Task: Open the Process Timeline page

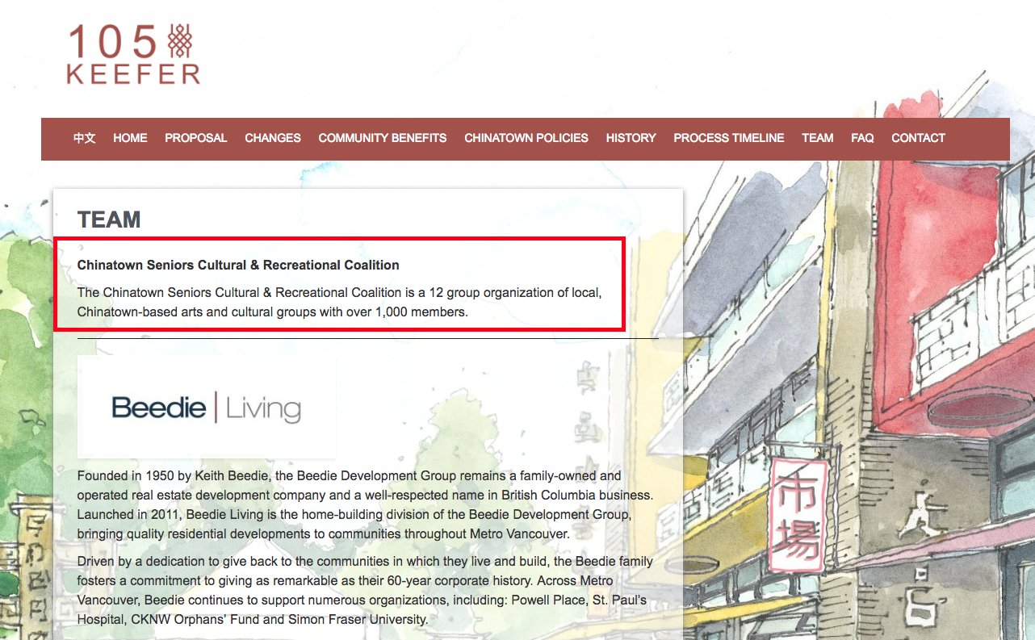Action: coord(729,138)
